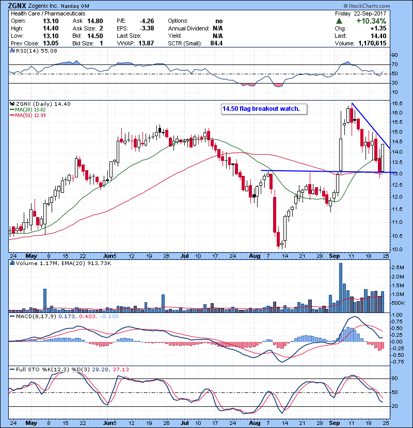Image resolution: width=413 pixels, height=428 pixels.
Task: Click the last white candlestick on 22-Sep
Action: (383, 158)
